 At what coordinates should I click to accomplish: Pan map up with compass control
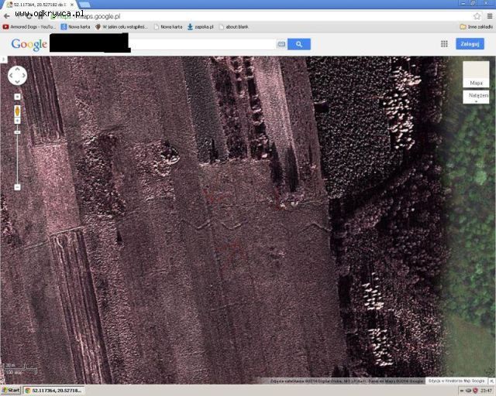pos(17,69)
